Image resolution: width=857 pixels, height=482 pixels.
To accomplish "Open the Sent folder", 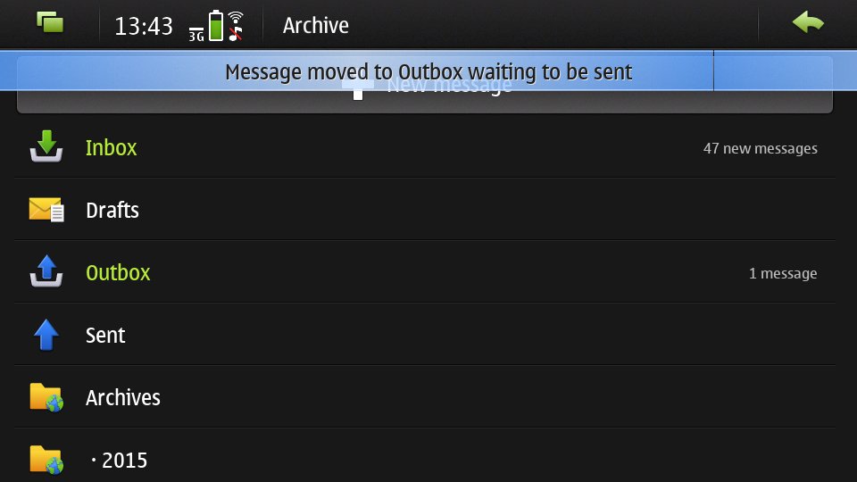I will click(x=425, y=335).
